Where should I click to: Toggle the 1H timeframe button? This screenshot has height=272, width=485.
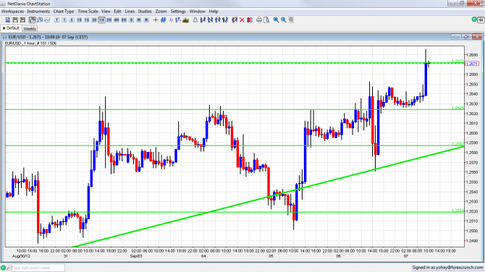pos(101,20)
